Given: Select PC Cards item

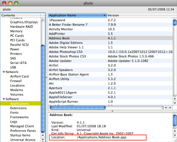Looking at the screenshot, I should click(x=17, y=36).
